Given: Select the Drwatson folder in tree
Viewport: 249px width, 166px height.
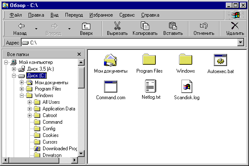Looking at the screenshot, I should (x=52, y=155).
